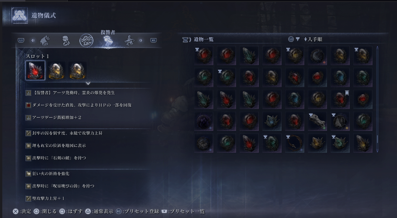Expand slot list with the down chevron
Viewport: 397px width, 218px height.
pyautogui.click(x=88, y=83)
